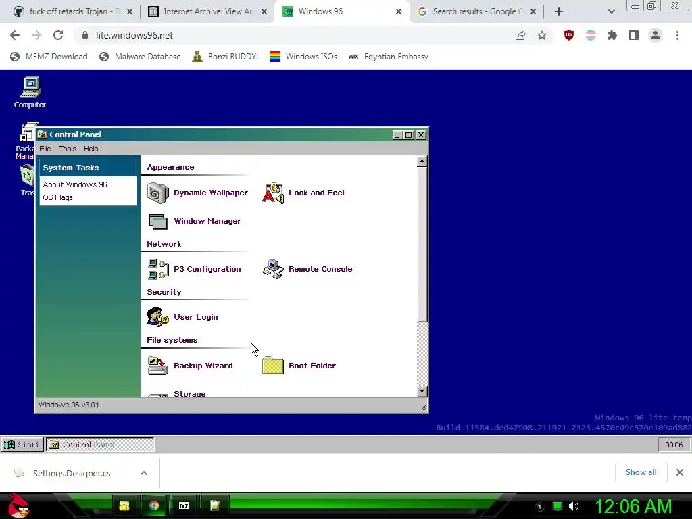This screenshot has width=692, height=519.
Task: Open the Boot Folder icon
Action: pos(273,366)
